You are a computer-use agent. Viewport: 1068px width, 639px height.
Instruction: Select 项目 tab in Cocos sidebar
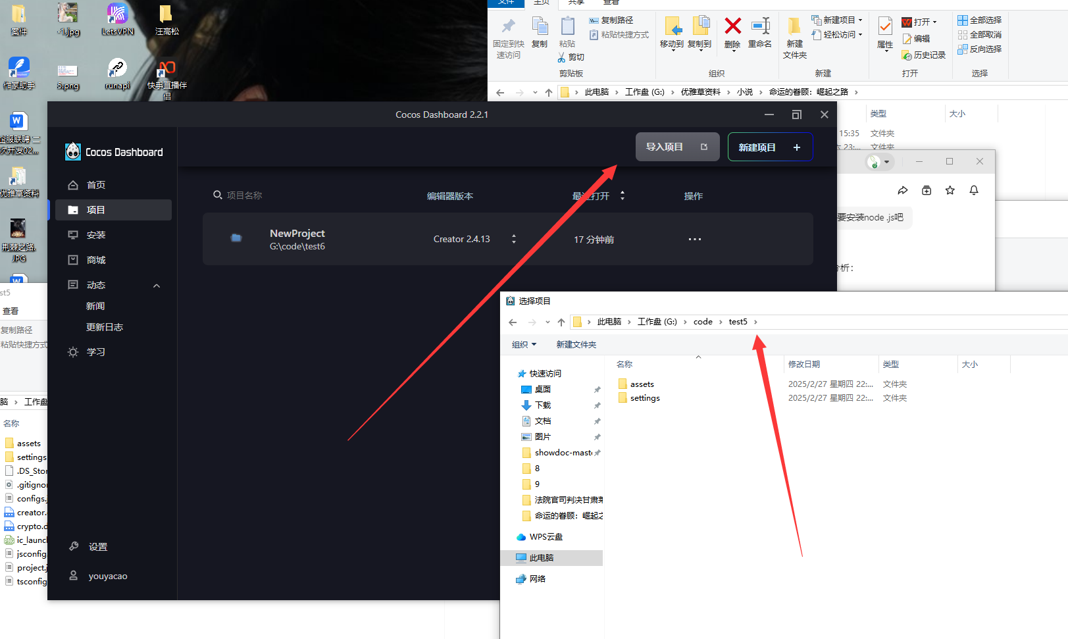[113, 210]
